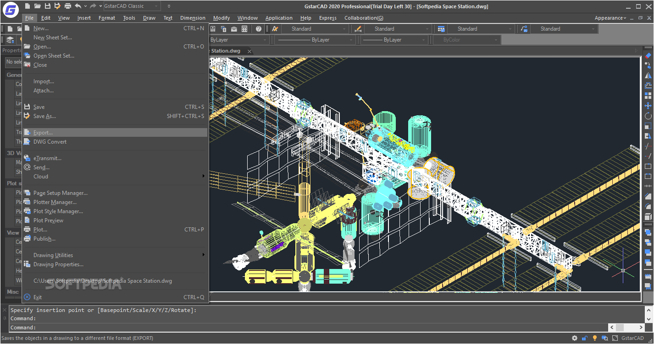Choose Save As... from File menu
Screen dimensions: 654x344
[x=116, y=116]
